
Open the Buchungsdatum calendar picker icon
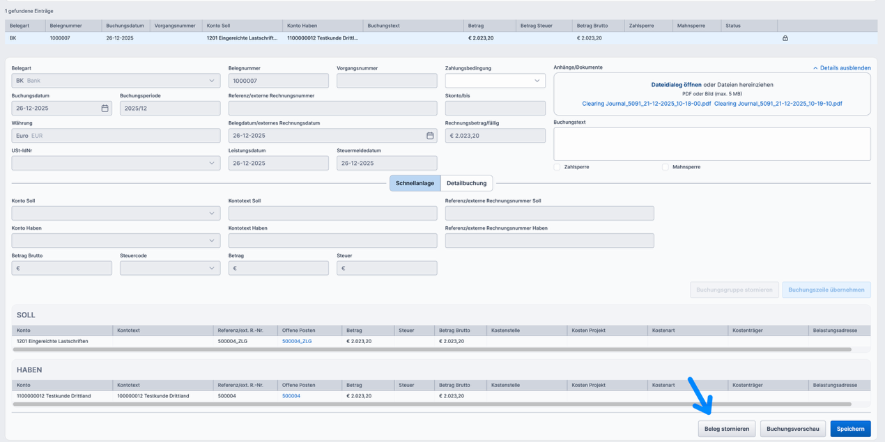[105, 109]
